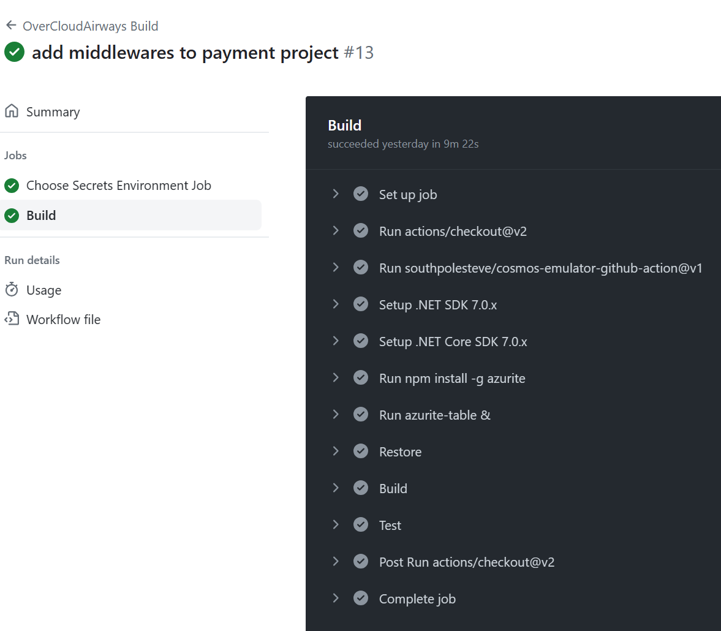Screen dimensions: 721x631
Task: Click the completion check on Complete job step
Action: pyautogui.click(x=361, y=598)
